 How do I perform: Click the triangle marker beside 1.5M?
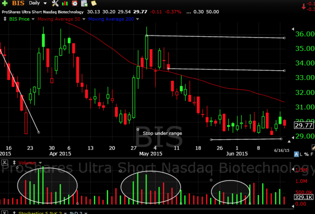pyautogui.click(x=293, y=169)
